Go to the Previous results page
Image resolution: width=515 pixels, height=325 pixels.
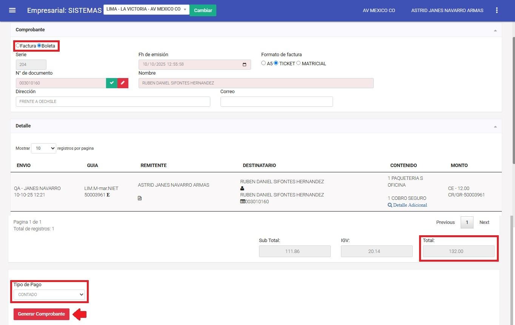445,222
